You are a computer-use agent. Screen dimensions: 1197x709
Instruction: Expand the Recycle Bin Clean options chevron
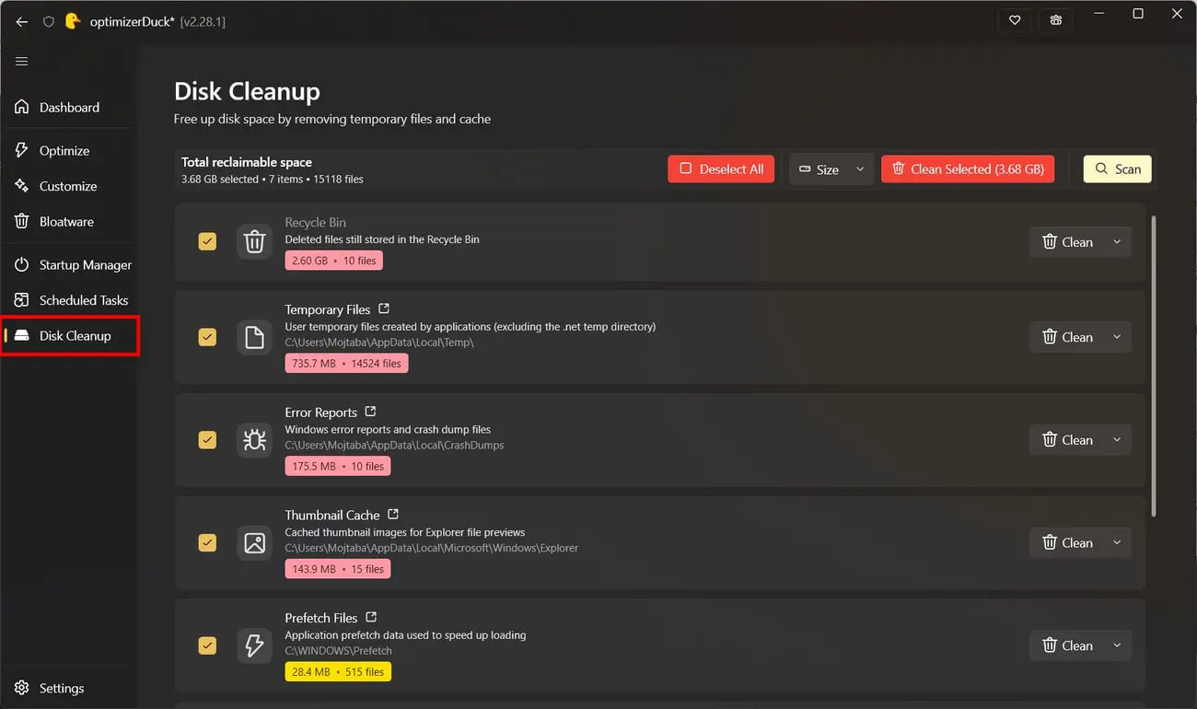point(1117,242)
